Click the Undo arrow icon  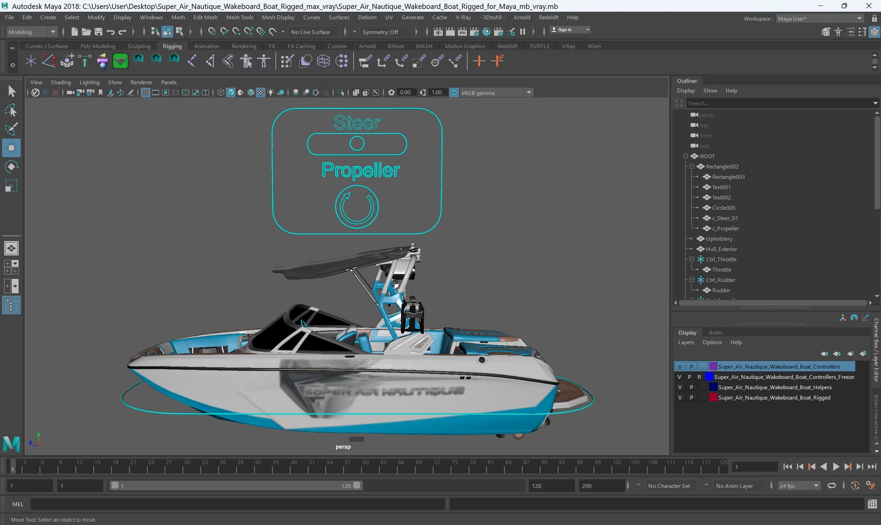point(110,32)
